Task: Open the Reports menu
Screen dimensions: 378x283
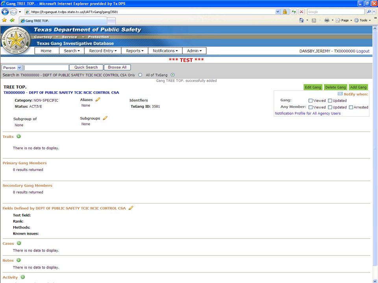Action: click(x=135, y=51)
